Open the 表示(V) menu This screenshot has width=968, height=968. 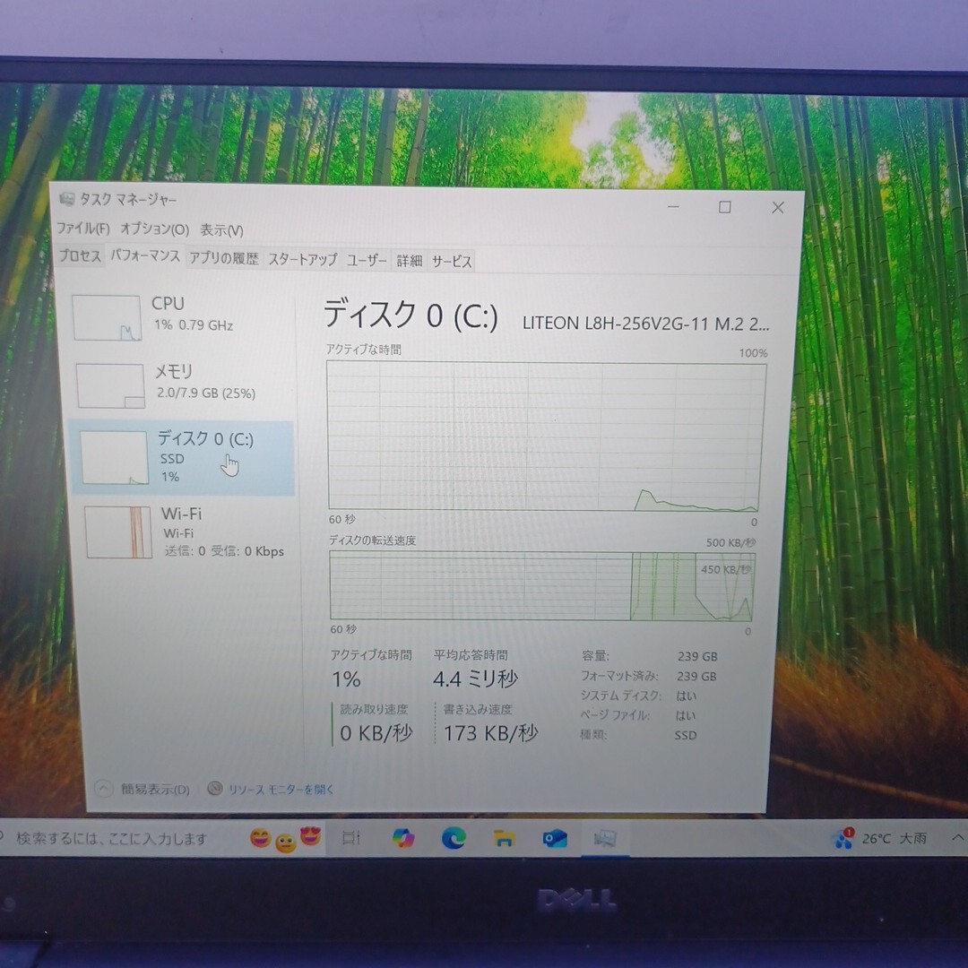(x=221, y=230)
